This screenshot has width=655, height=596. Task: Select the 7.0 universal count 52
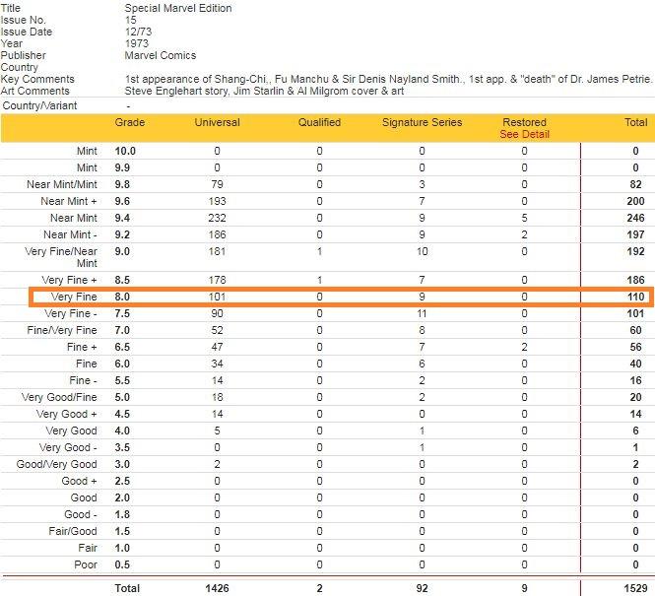point(218,330)
